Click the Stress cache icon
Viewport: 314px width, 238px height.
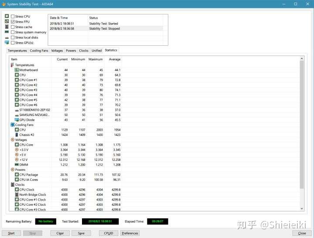7,27
